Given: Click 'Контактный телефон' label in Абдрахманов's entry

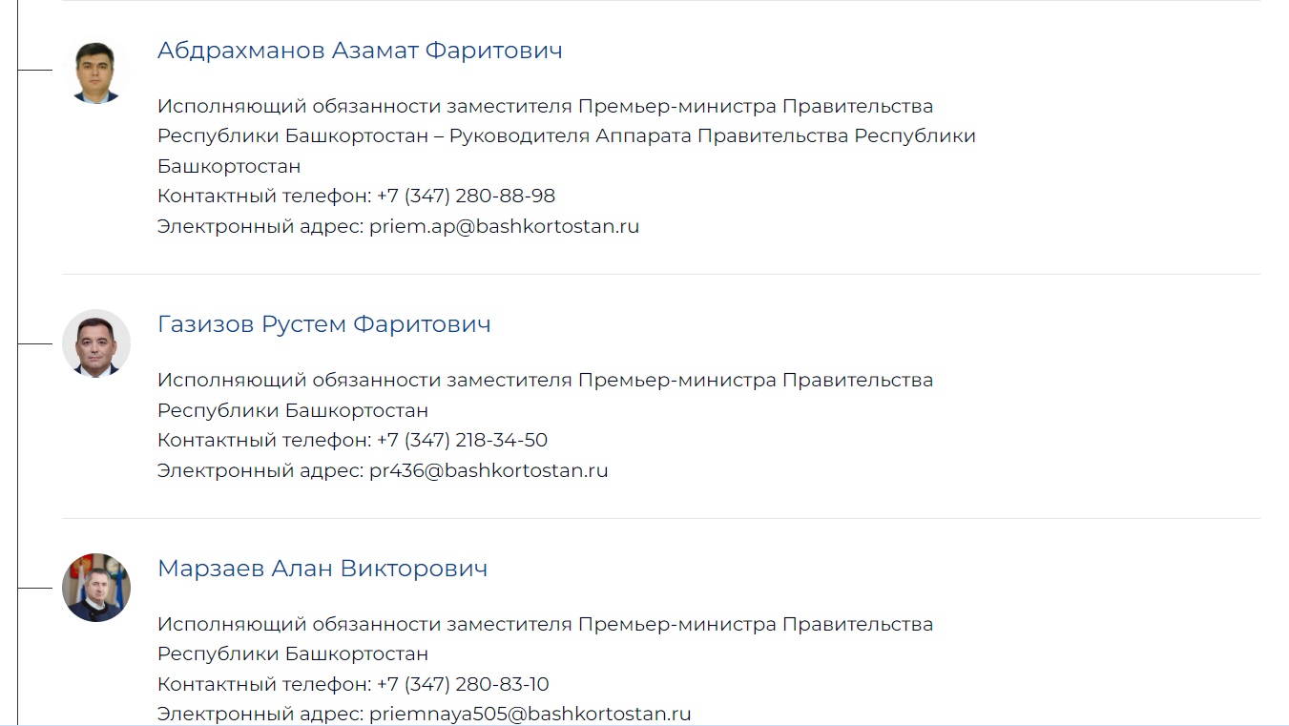Looking at the screenshot, I should [x=263, y=197].
